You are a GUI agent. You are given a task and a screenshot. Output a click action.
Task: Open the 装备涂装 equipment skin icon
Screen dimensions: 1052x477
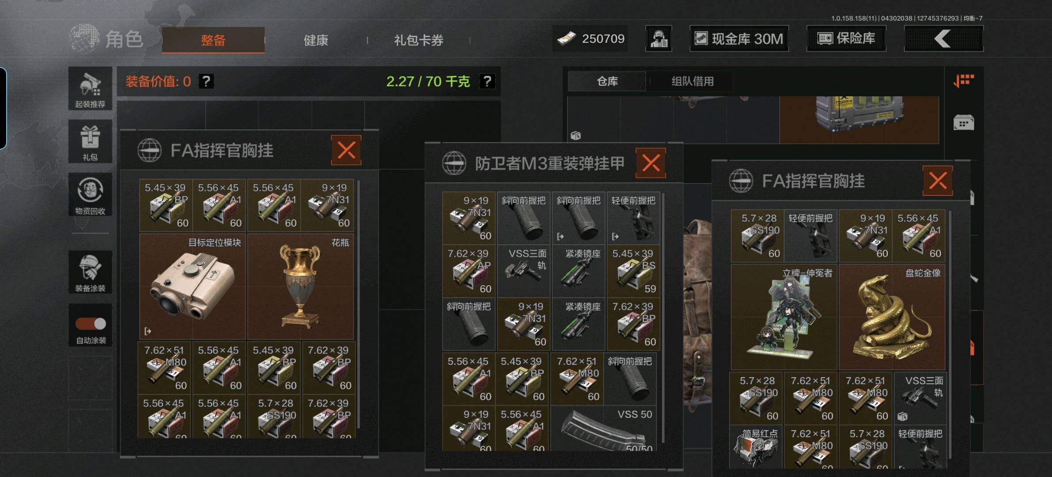coord(90,272)
